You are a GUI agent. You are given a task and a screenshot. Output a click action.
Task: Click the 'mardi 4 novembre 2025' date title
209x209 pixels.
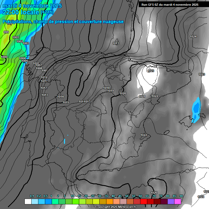click(32, 6)
